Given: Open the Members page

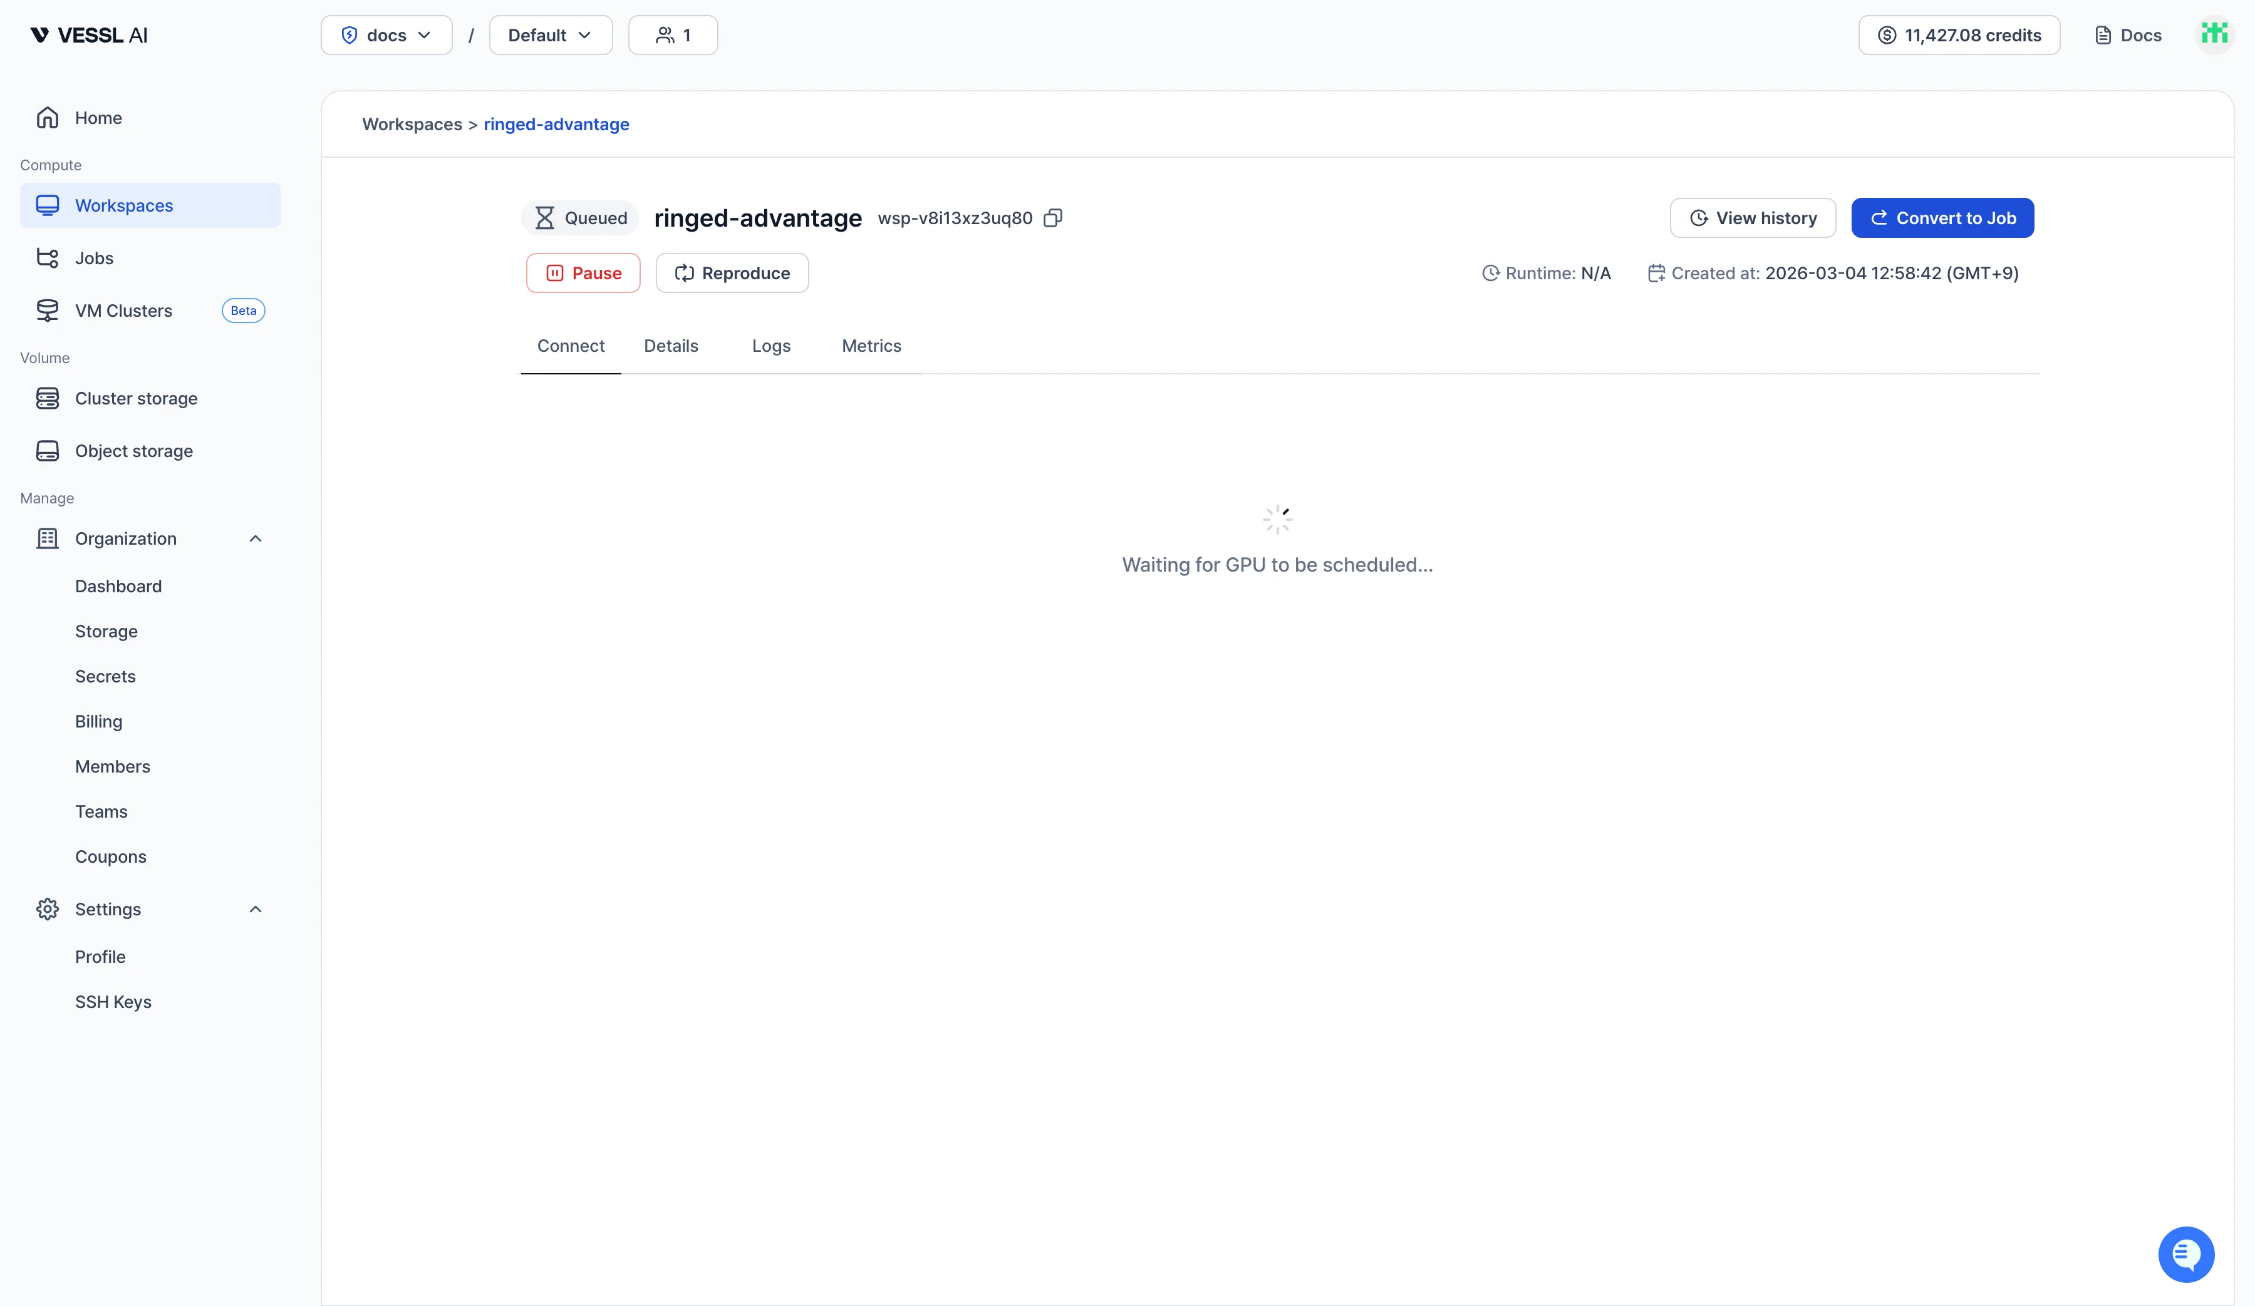Looking at the screenshot, I should coord(113,766).
